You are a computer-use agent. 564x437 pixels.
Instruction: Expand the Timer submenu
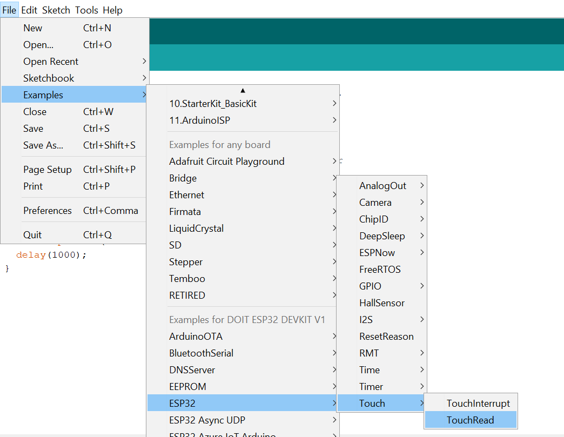click(x=381, y=386)
